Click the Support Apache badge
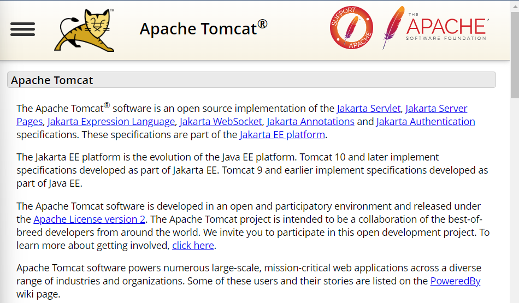519x303 pixels. tap(351, 28)
